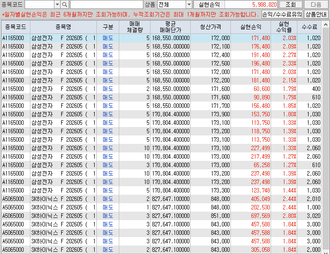Click the 평균 매매단가 column header
The height and width of the screenshot is (254, 330).
(170, 27)
